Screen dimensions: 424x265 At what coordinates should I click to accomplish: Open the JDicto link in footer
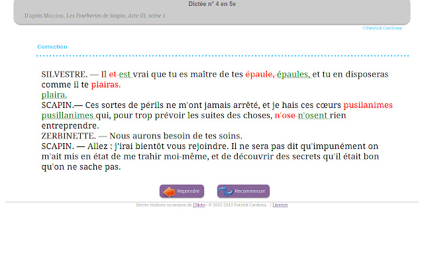[x=198, y=205]
